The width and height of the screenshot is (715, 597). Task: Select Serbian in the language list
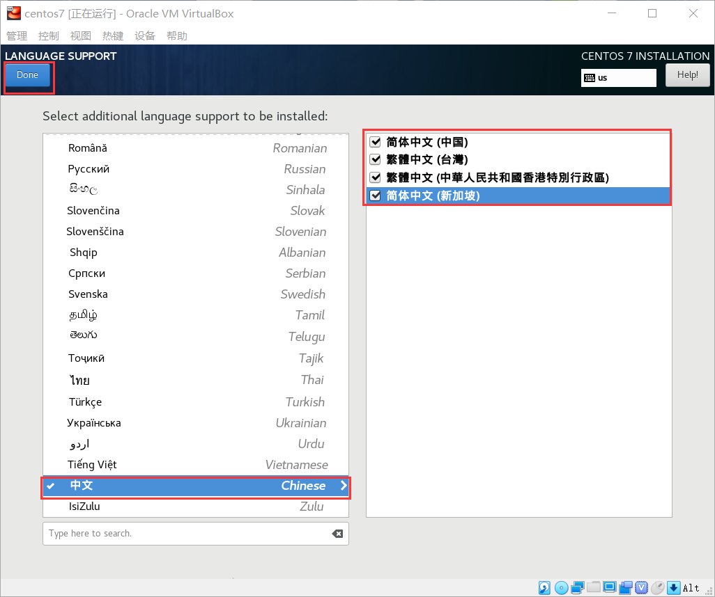pyautogui.click(x=196, y=273)
